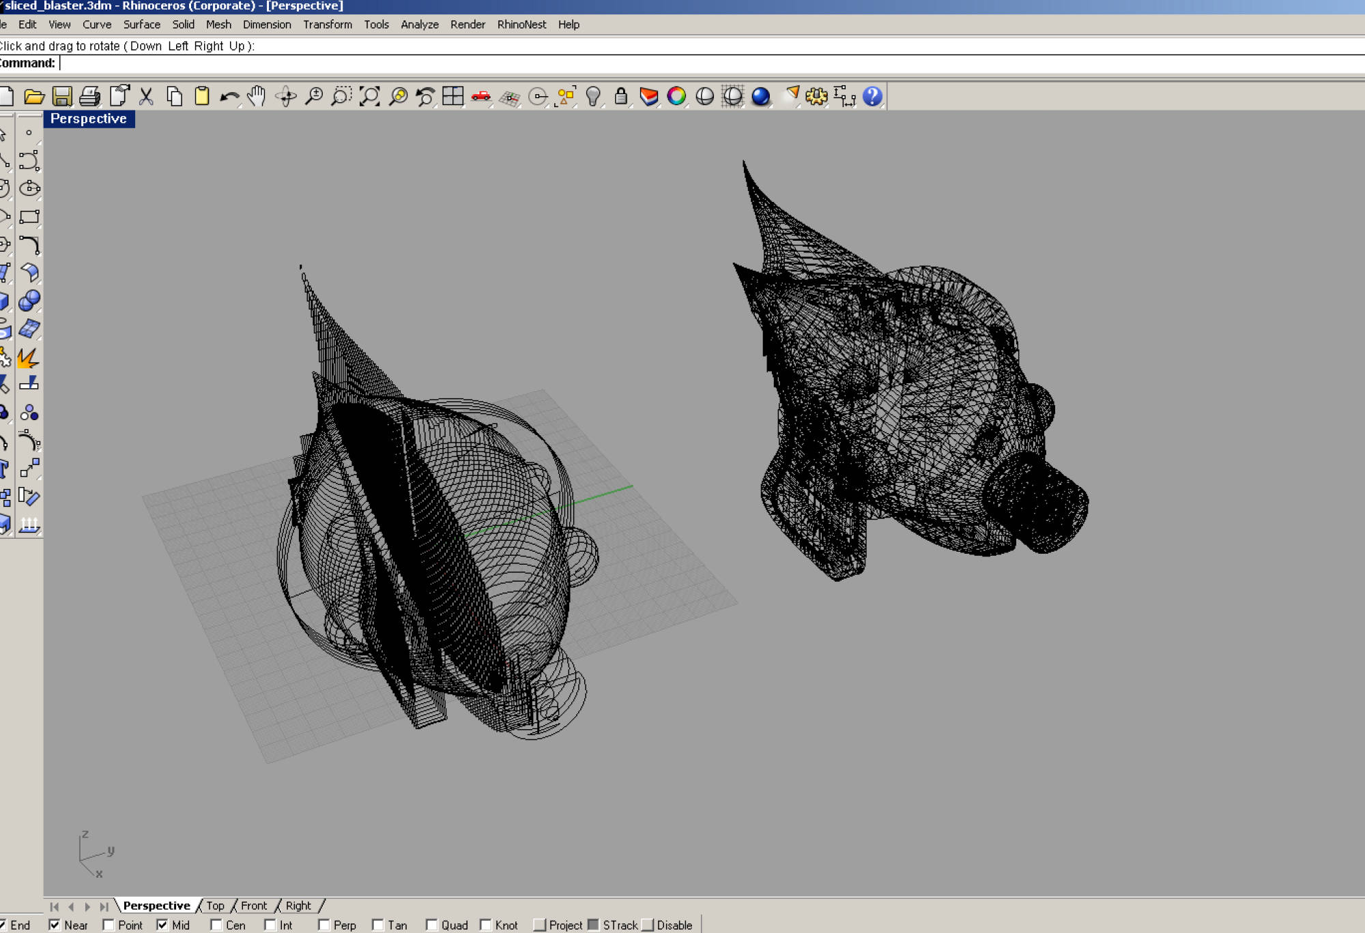Viewport: 1365px width, 933px height.
Task: Open Options with the gear icon
Action: coord(816,96)
